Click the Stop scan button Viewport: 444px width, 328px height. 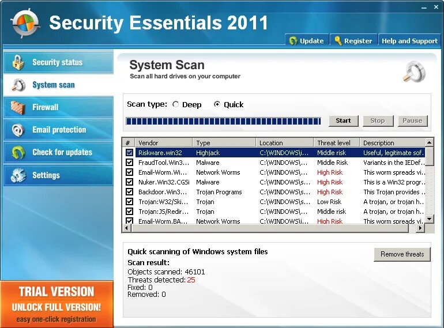click(x=378, y=121)
